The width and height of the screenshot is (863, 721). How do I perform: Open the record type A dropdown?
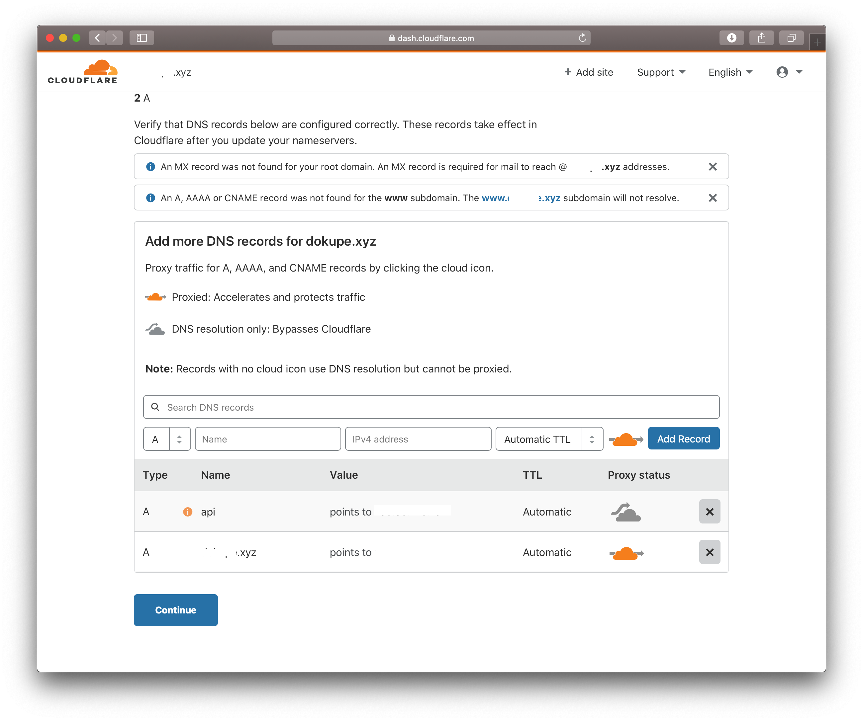click(167, 439)
